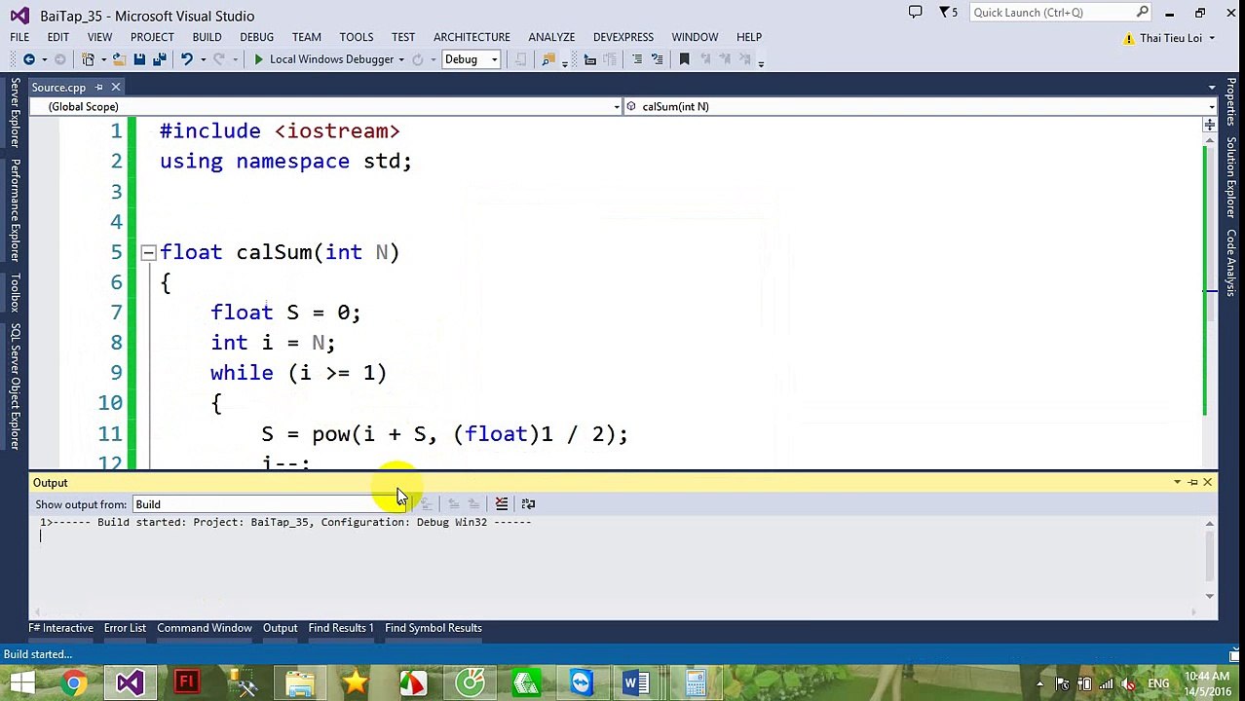Viewport: 1245px width, 701px height.
Task: Open Calculator from the taskbar
Action: point(695,683)
